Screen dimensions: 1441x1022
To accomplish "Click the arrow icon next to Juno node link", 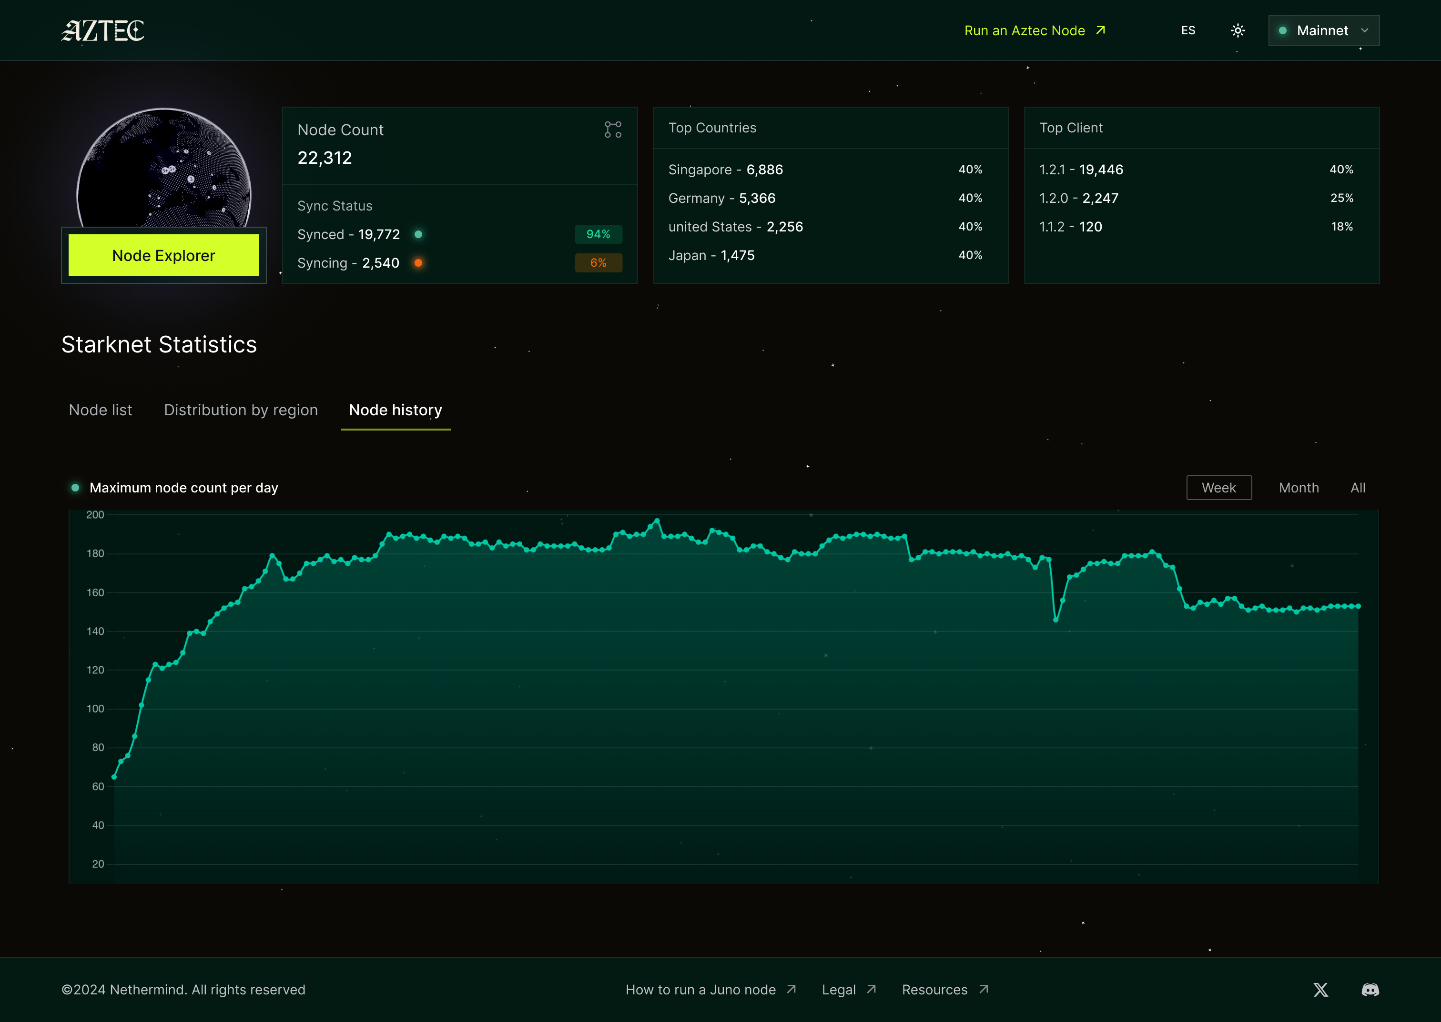I will tap(792, 989).
